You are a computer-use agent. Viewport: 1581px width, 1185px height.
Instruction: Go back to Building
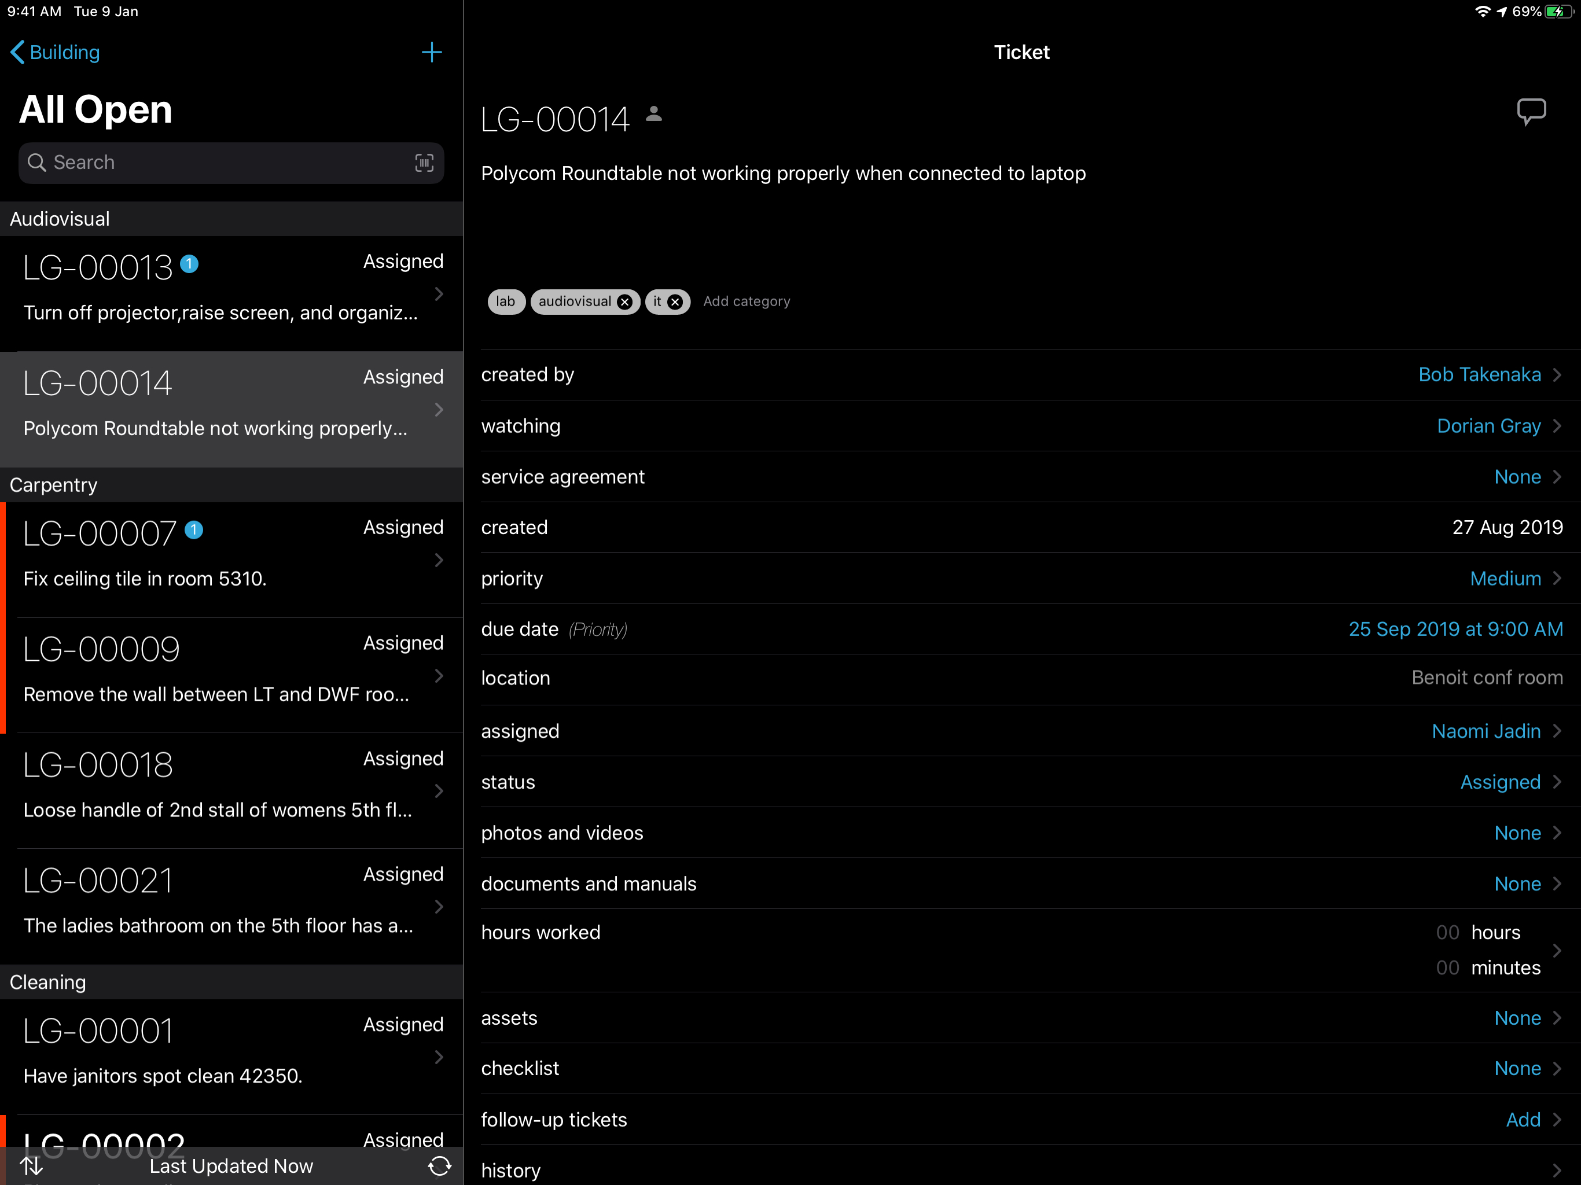click(x=56, y=52)
